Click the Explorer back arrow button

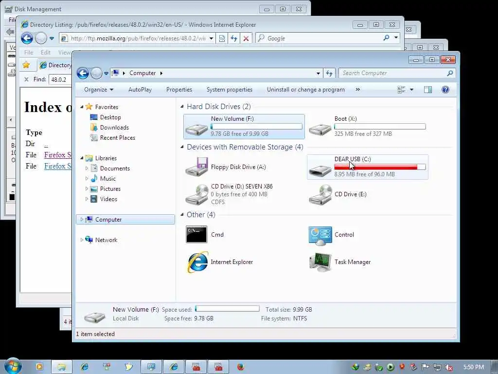click(x=83, y=73)
